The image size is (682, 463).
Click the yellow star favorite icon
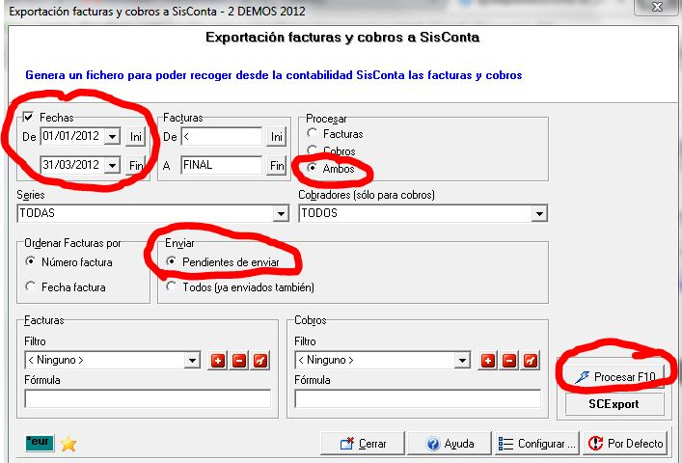(68, 444)
